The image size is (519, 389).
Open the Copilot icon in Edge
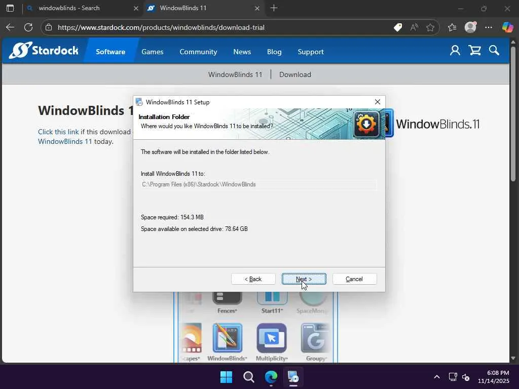tap(507, 27)
